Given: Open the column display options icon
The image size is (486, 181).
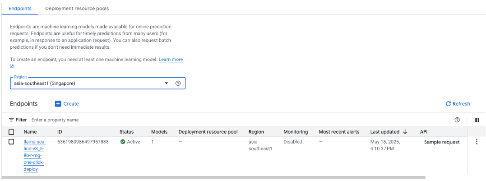Looking at the screenshot, I should point(477,120).
